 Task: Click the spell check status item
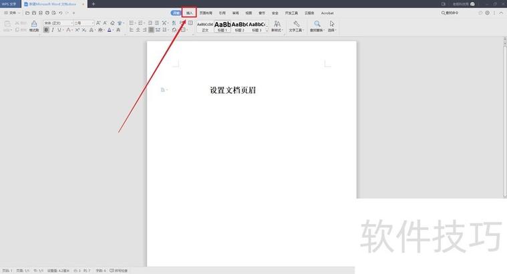(x=119, y=271)
